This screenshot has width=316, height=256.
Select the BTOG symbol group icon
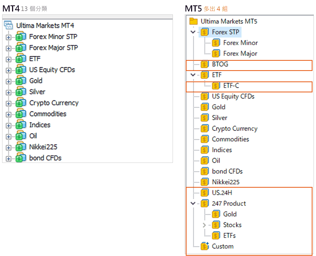(x=205, y=64)
